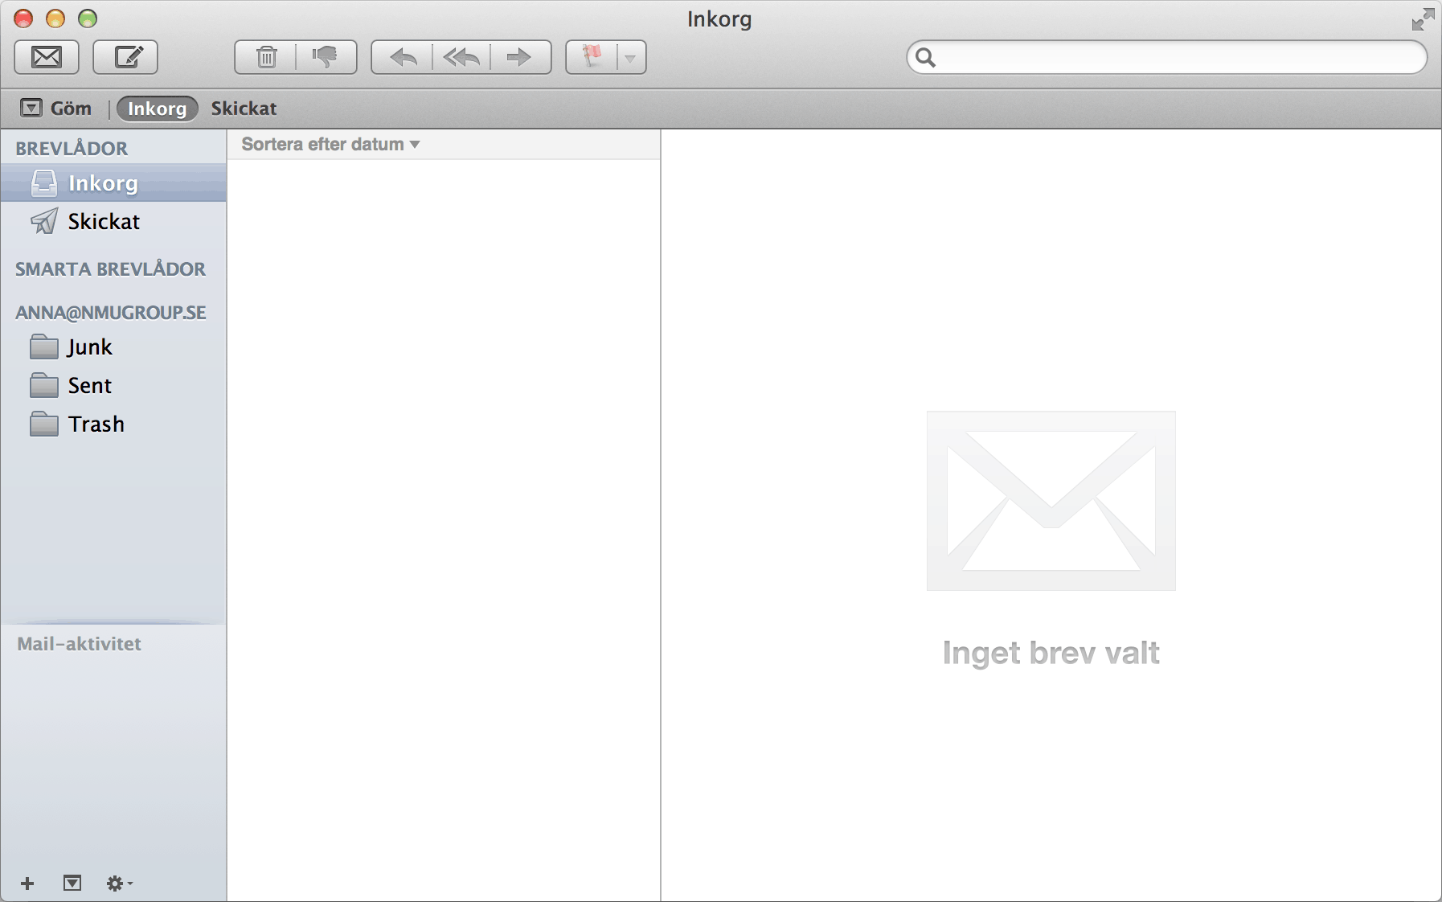Open the Junk folder
The height and width of the screenshot is (902, 1442).
click(x=113, y=346)
